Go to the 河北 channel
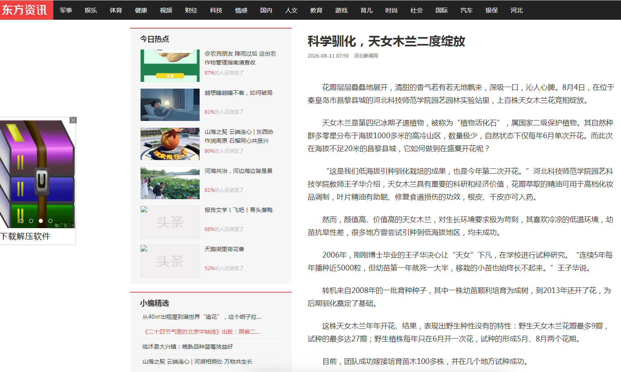The width and height of the screenshot is (621, 372). pyautogui.click(x=517, y=10)
